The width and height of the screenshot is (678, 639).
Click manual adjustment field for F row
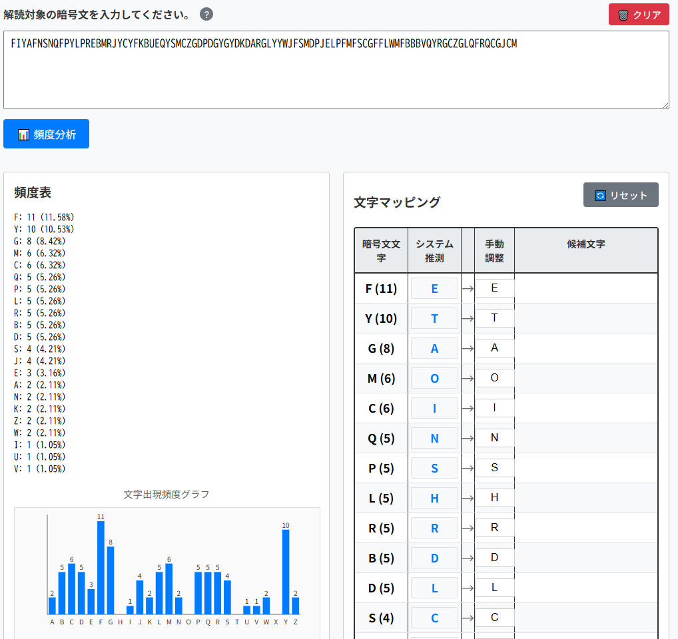tap(494, 288)
